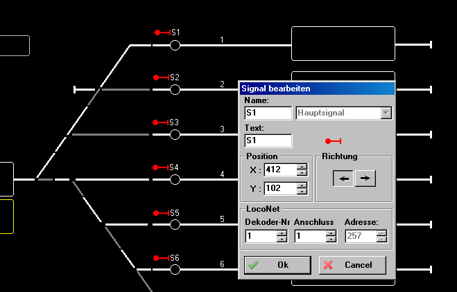Select signal S4 on the track plan
The height and width of the screenshot is (292, 457).
point(162,167)
